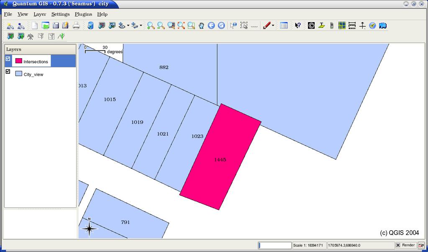428x252 pixels.
Task: Add a PostGIS layer via the database icon
Action: [x=91, y=26]
